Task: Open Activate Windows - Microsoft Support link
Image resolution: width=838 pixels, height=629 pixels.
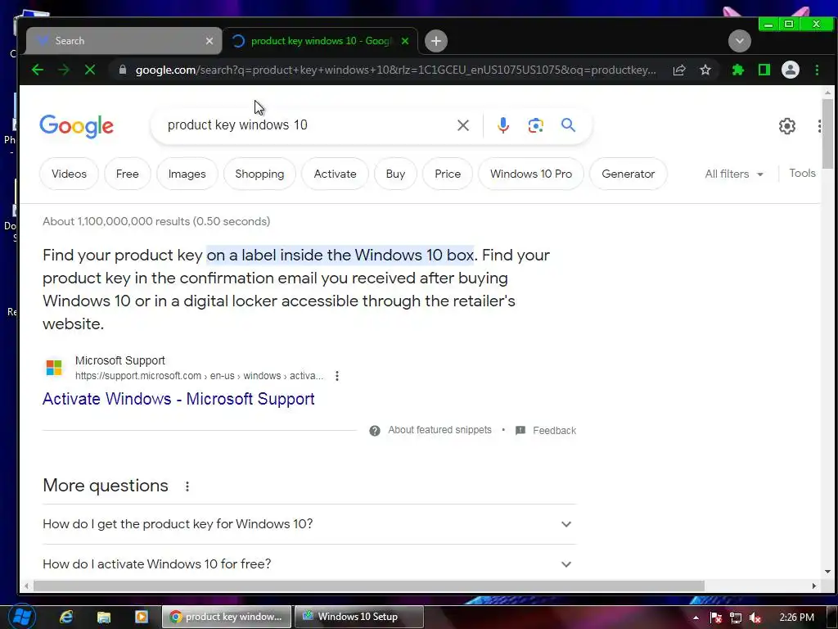Action: click(178, 399)
